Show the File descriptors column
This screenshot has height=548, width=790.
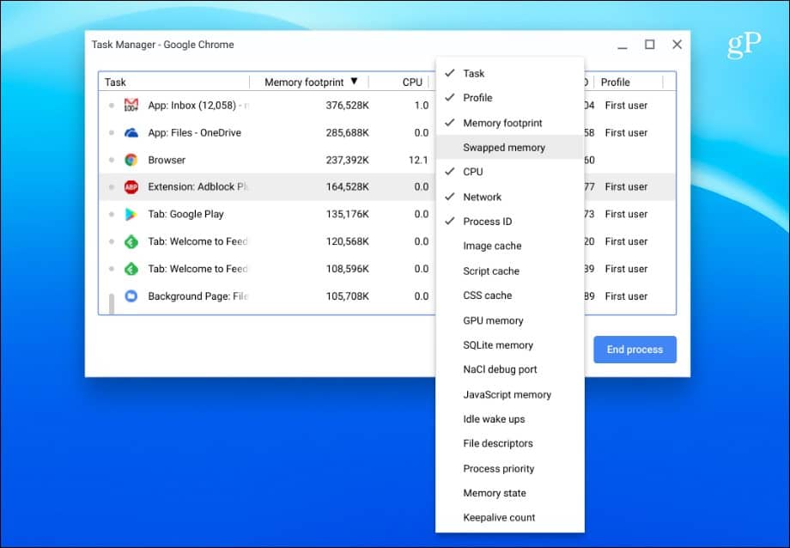(510, 444)
